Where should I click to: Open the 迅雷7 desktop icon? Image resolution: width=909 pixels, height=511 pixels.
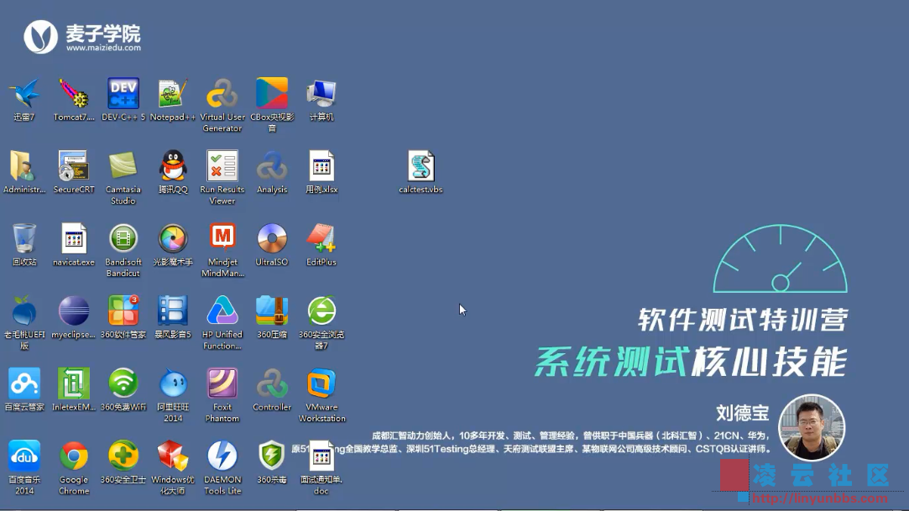(x=24, y=93)
